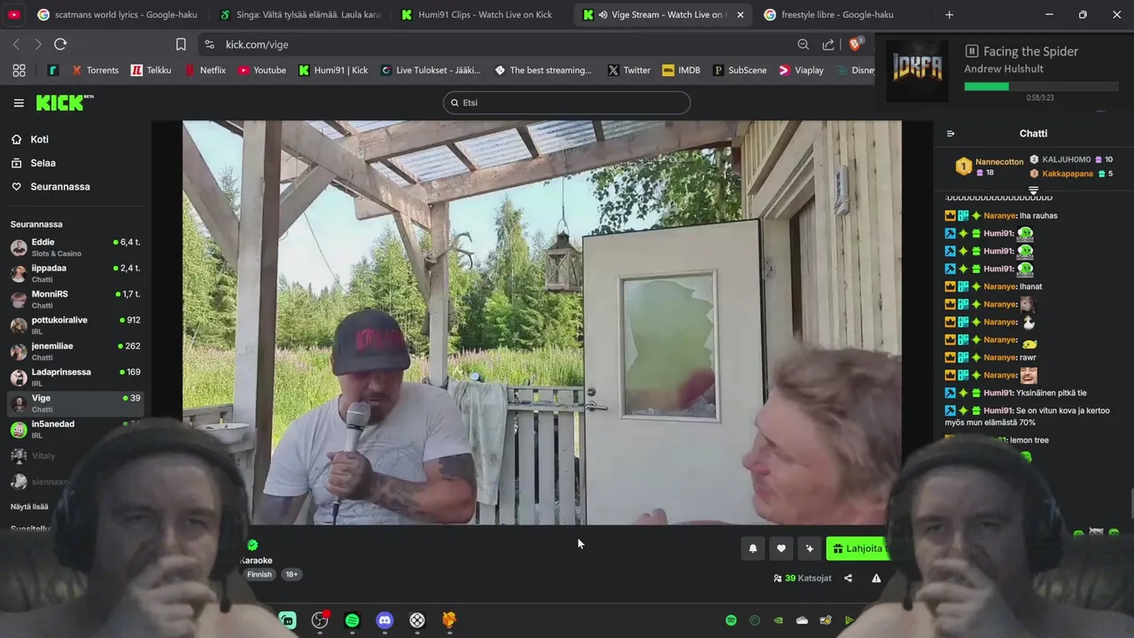The image size is (1134, 638).
Task: Toggle follow heart button
Action: [781, 549]
